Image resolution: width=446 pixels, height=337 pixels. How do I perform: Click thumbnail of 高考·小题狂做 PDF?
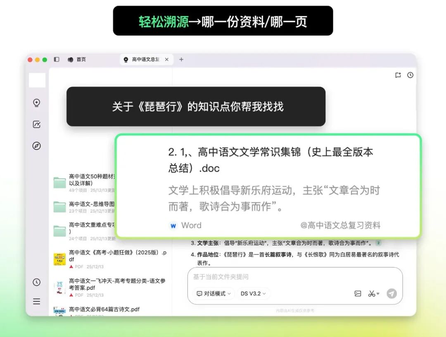click(60, 259)
